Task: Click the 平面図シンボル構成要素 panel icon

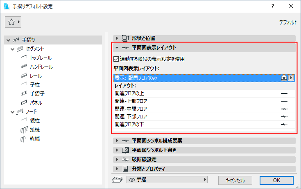Action: tap(125, 141)
